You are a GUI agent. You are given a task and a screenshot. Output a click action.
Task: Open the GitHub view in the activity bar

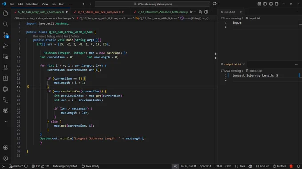5,111
